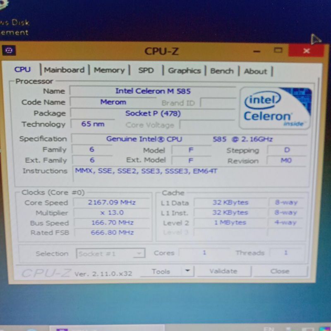This screenshot has width=331, height=331.
Task: Minimize the CPU-Z window
Action: [x=257, y=51]
